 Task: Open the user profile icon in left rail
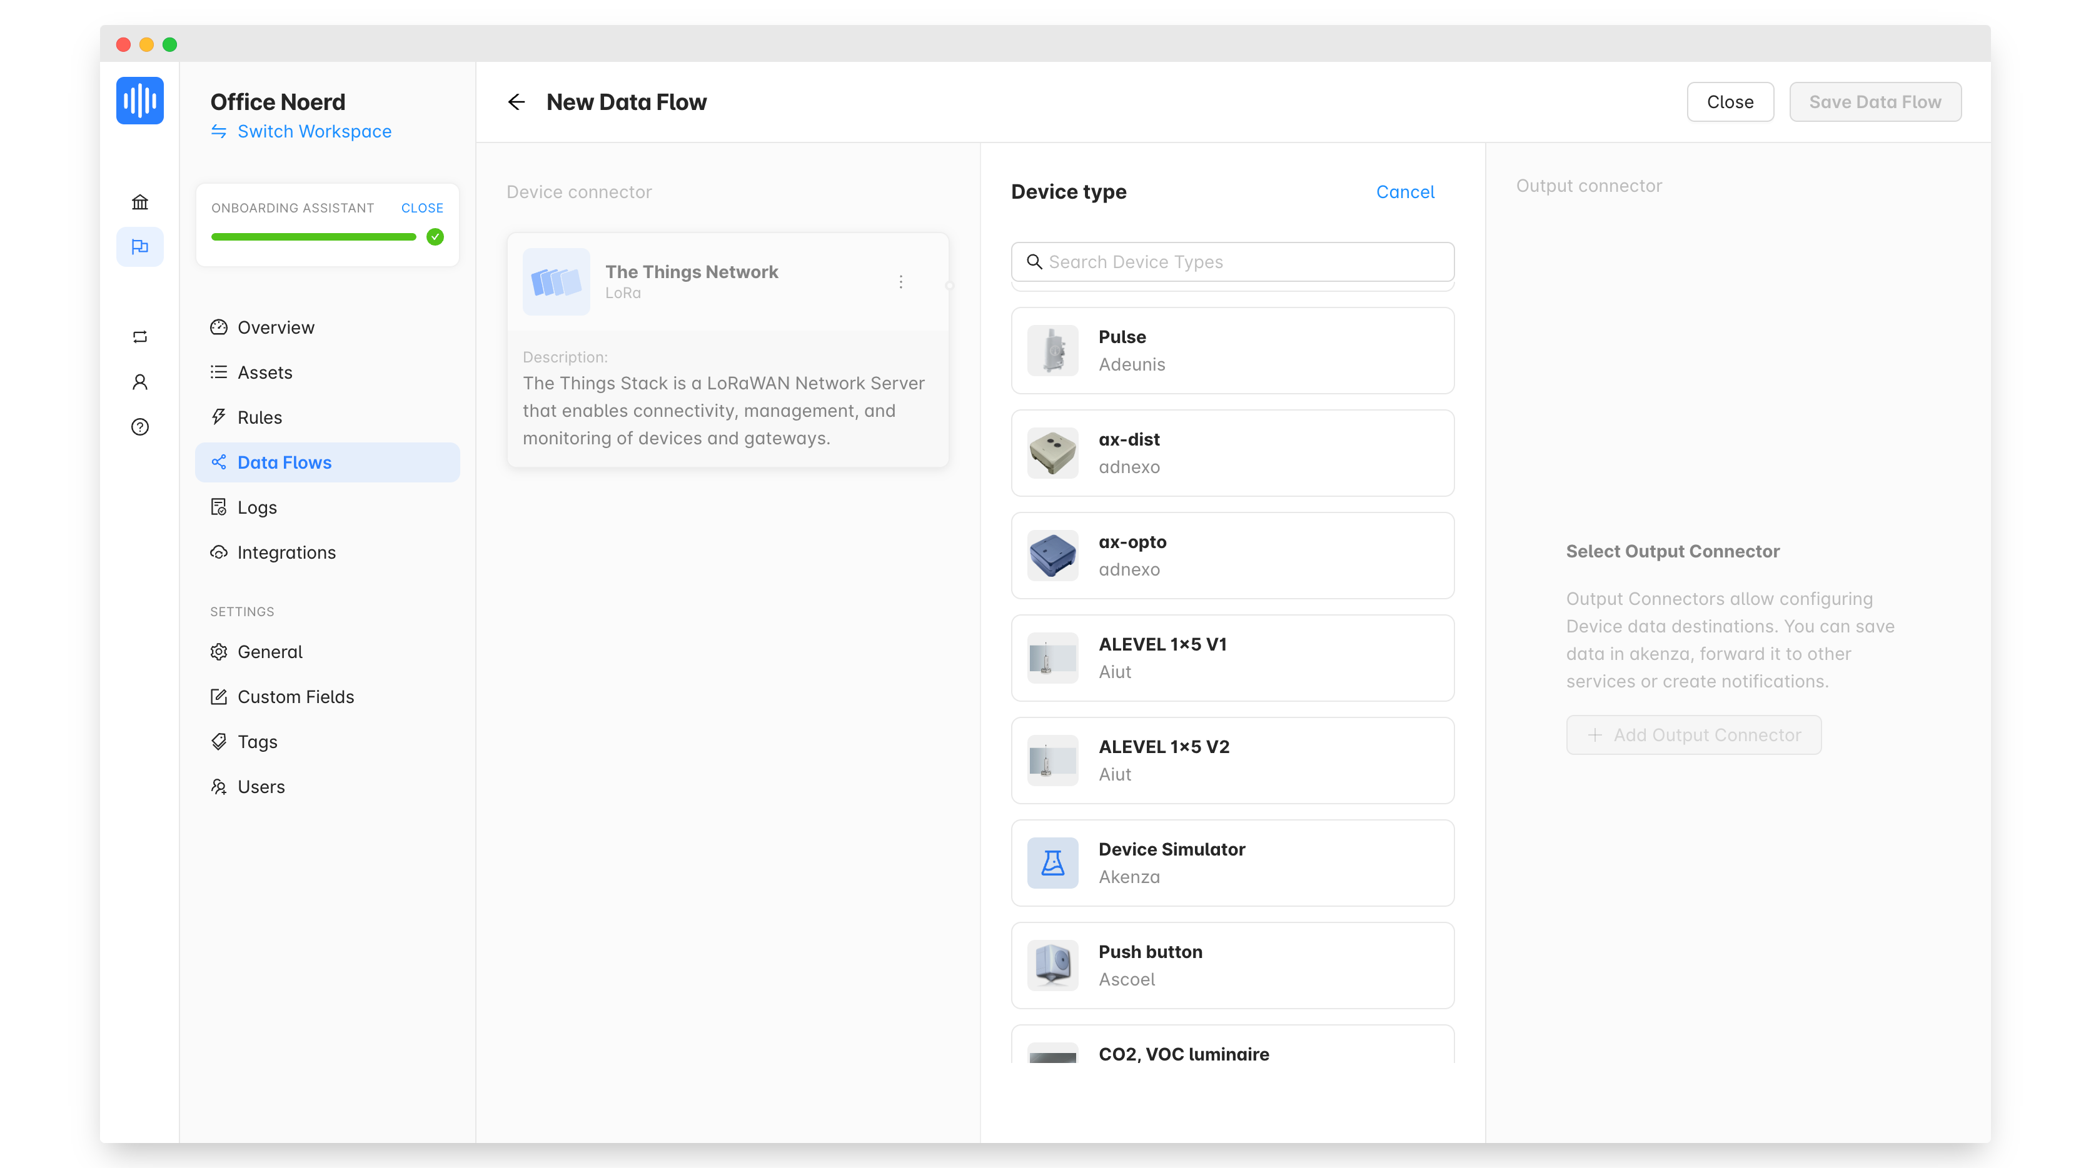click(x=139, y=382)
